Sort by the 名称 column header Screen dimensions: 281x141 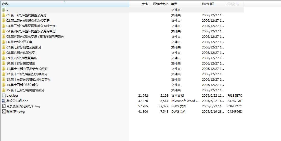click(x=65, y=4)
